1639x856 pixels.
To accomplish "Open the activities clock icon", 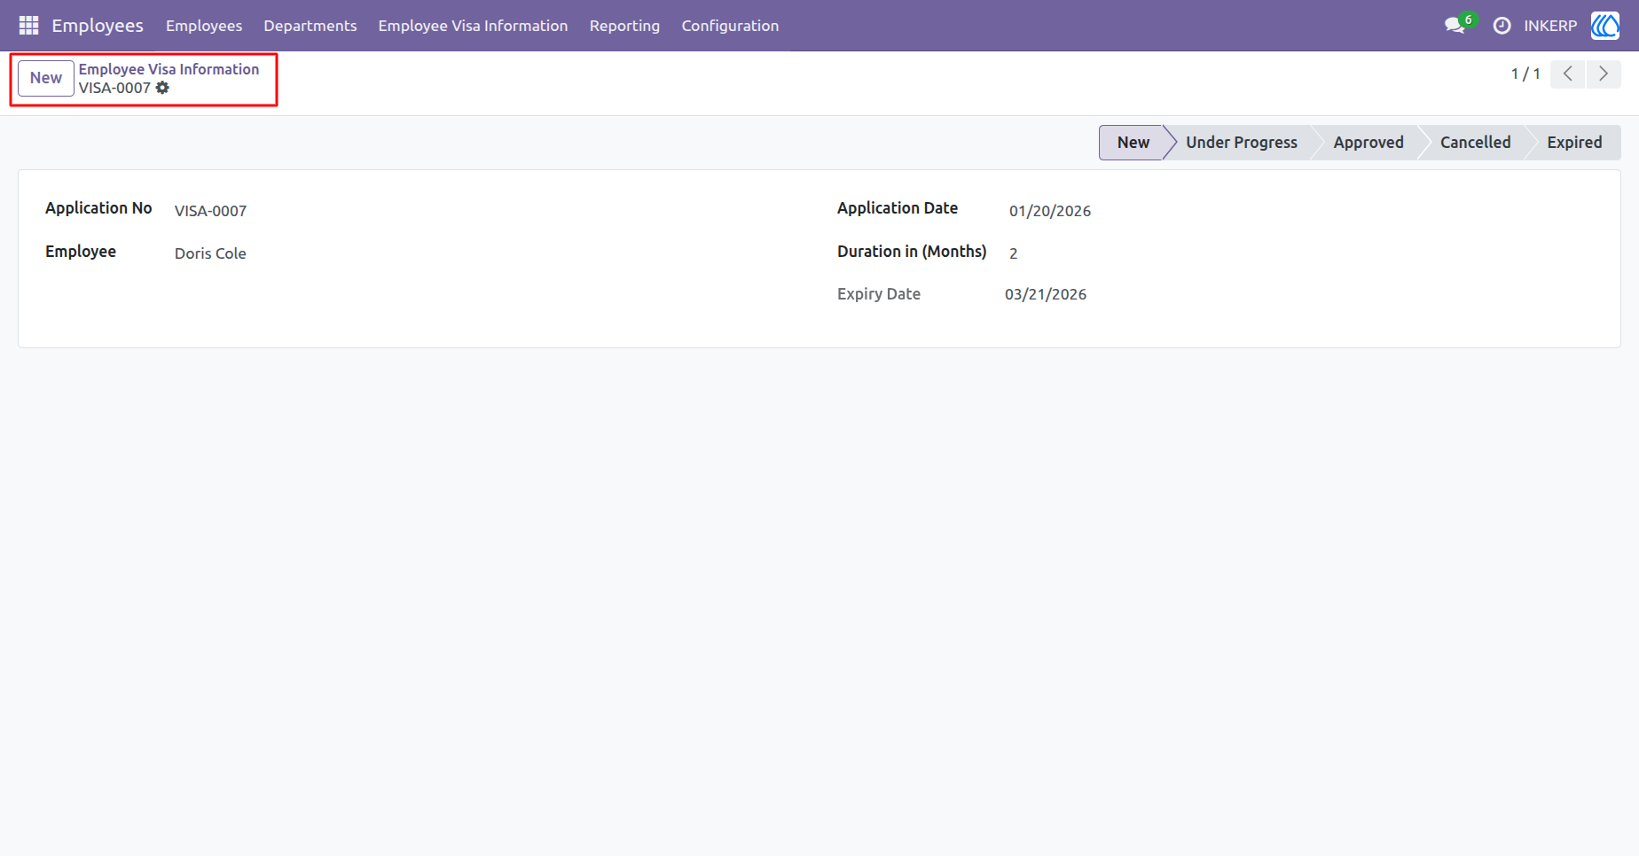I will click(1502, 26).
